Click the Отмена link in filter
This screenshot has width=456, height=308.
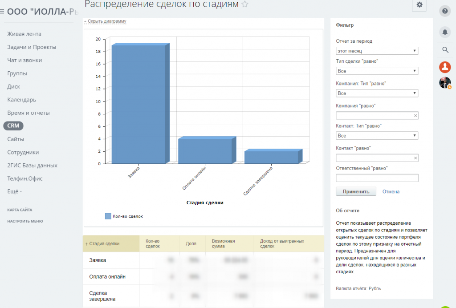(x=391, y=191)
